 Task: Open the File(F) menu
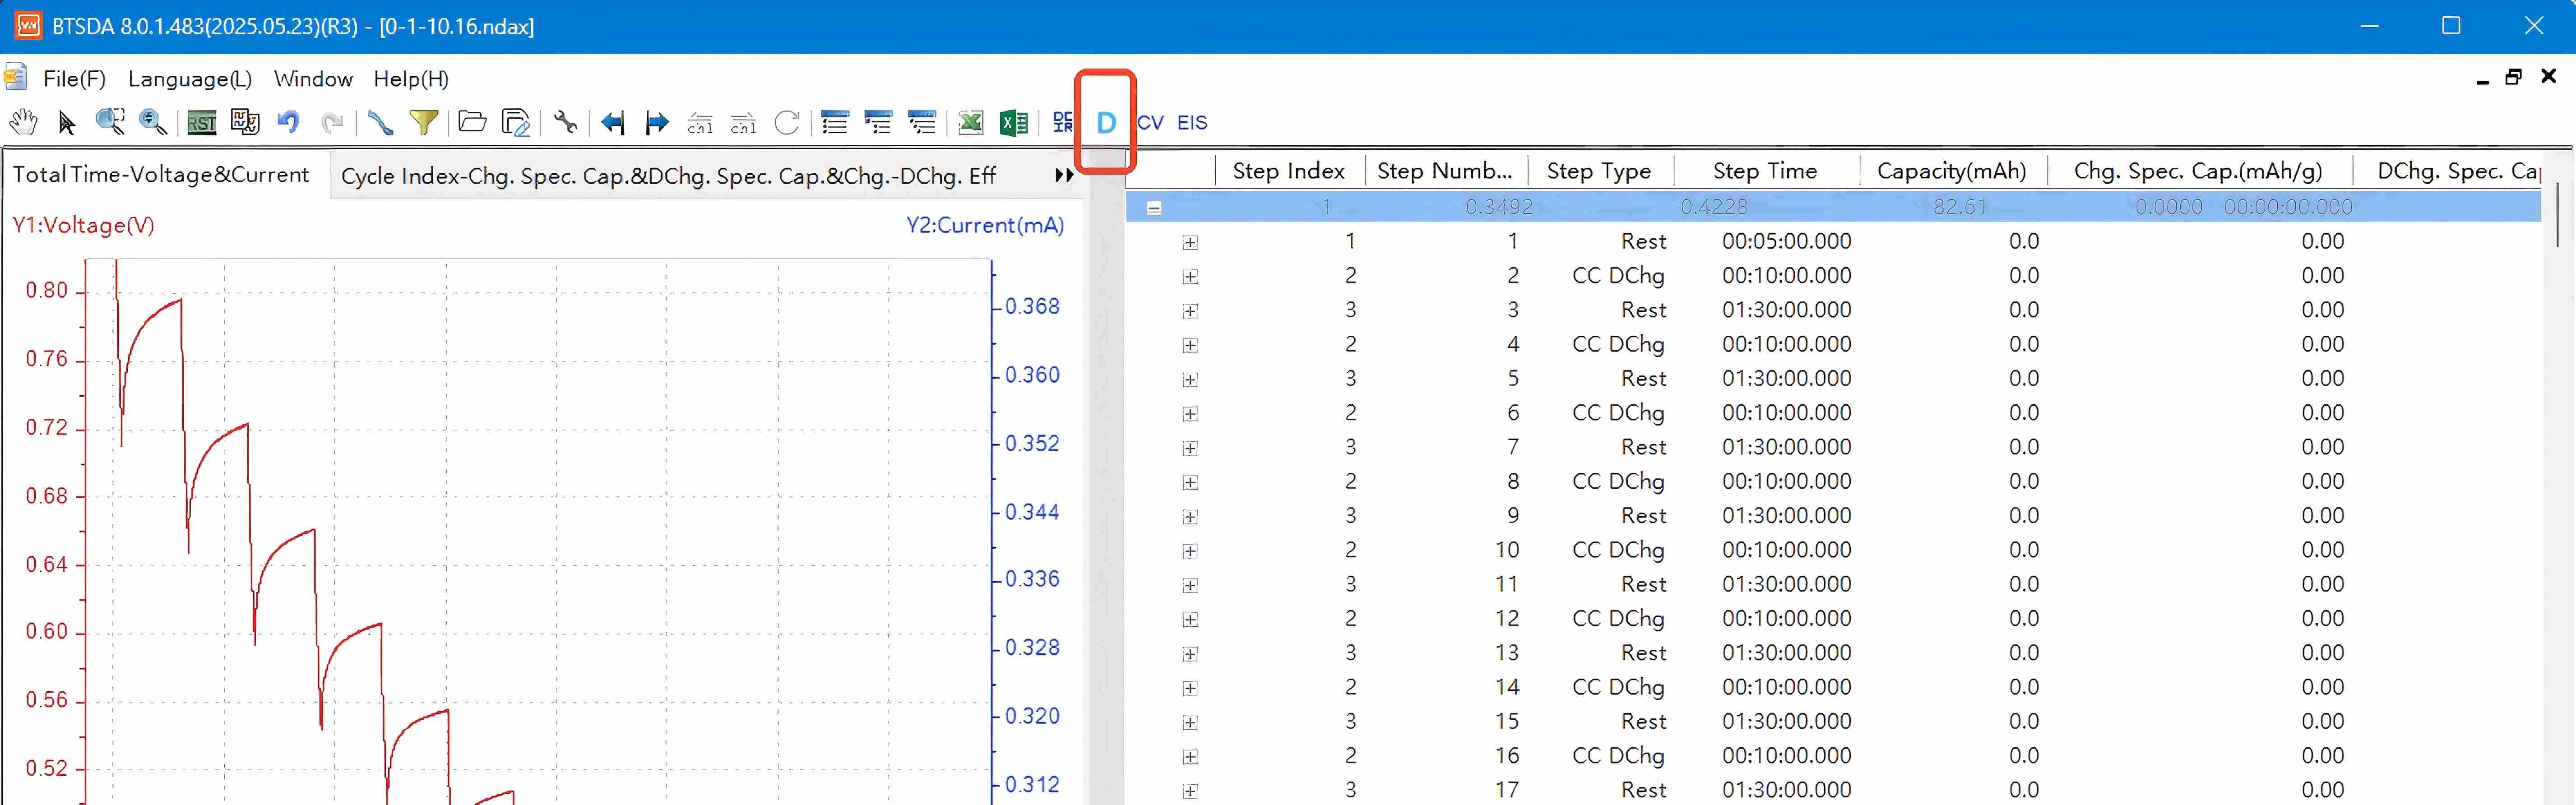coord(75,78)
